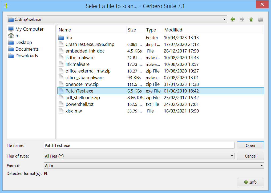Select the file name xlsx_mw

coord(74,111)
